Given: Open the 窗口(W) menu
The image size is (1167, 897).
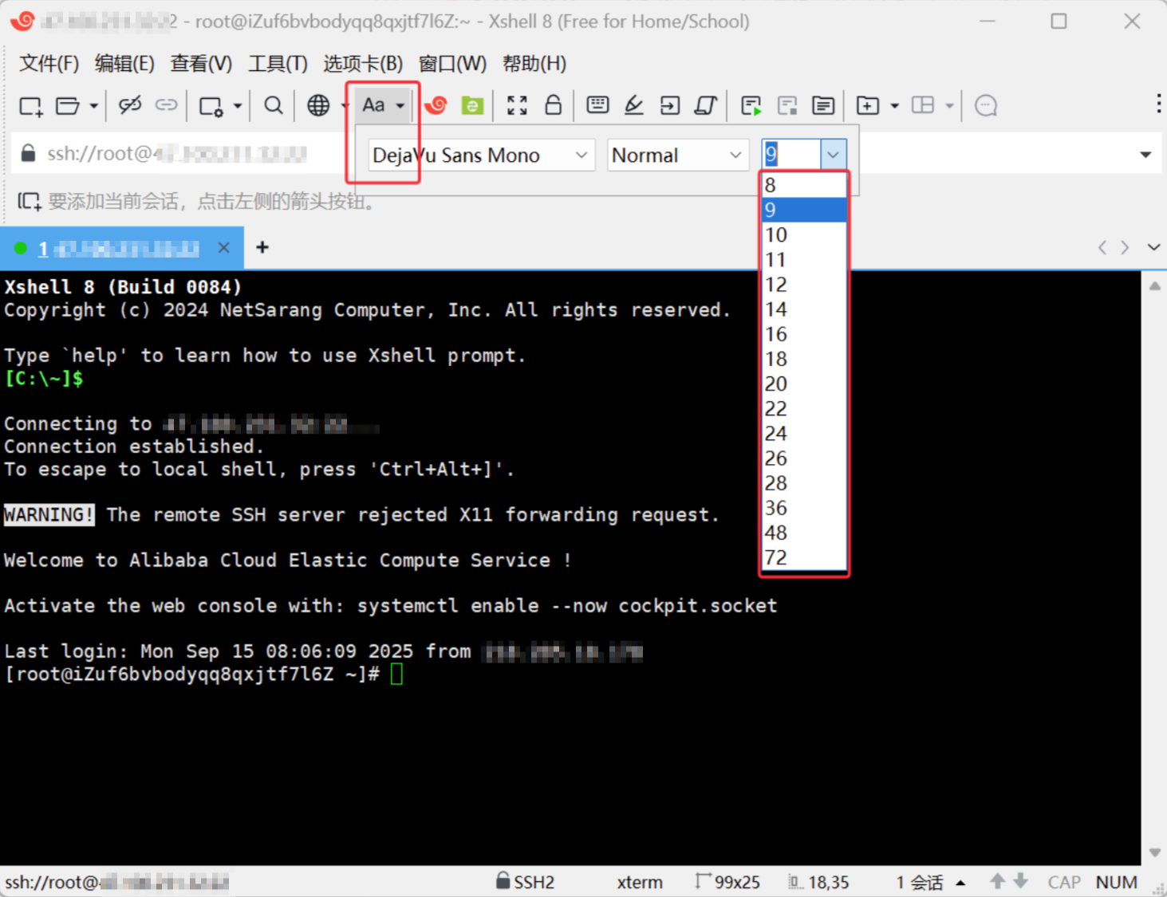Looking at the screenshot, I should click(452, 64).
